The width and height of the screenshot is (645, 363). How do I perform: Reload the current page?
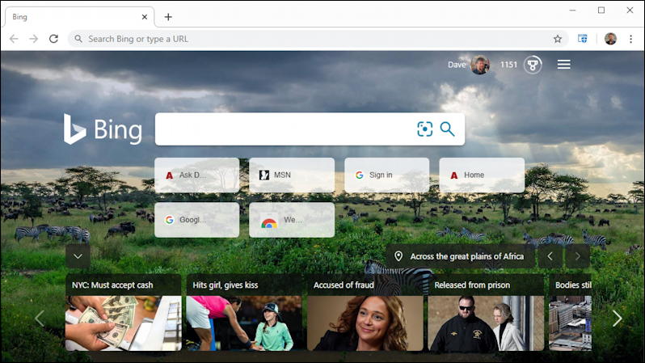tap(53, 39)
